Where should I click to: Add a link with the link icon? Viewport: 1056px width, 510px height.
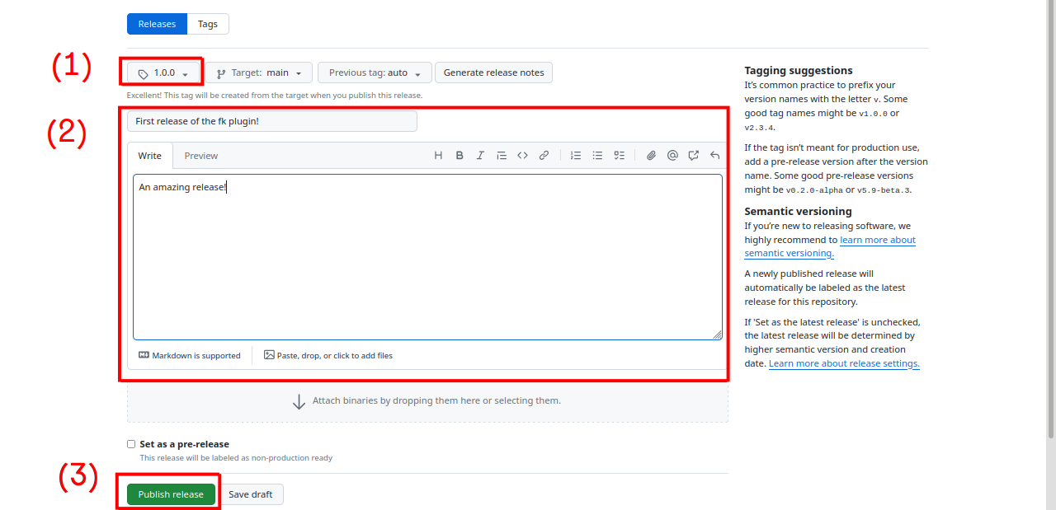point(544,155)
